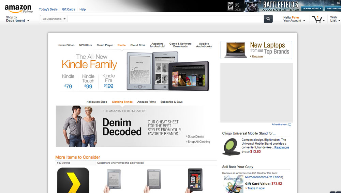Click the Clingo Universal Mobile Stand title

point(249,133)
